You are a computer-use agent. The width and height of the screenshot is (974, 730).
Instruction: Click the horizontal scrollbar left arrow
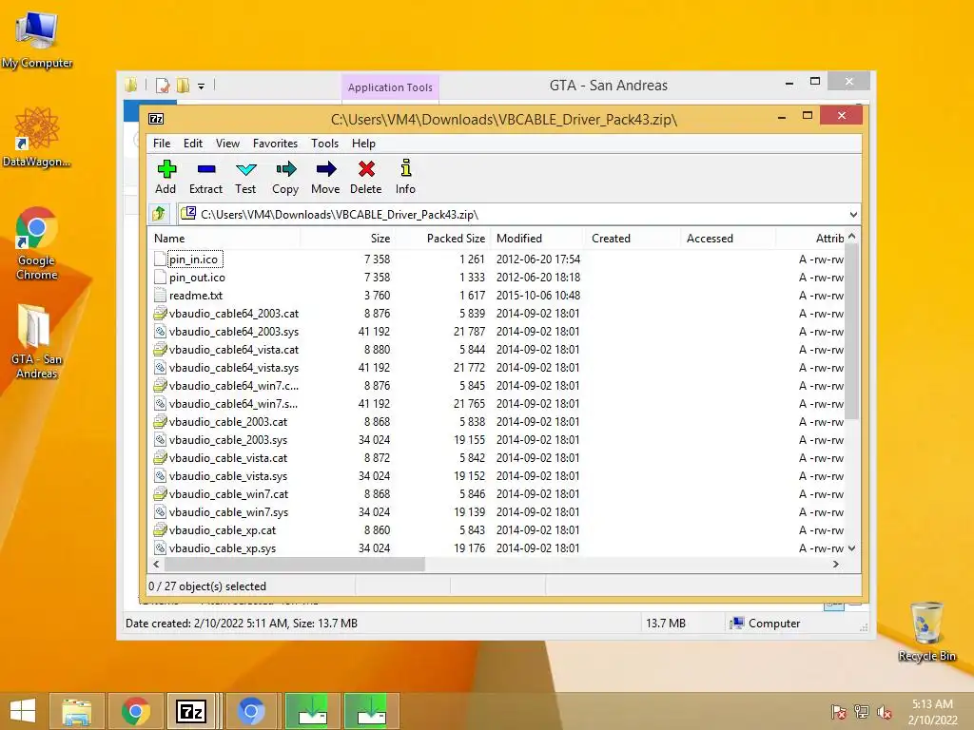(157, 565)
